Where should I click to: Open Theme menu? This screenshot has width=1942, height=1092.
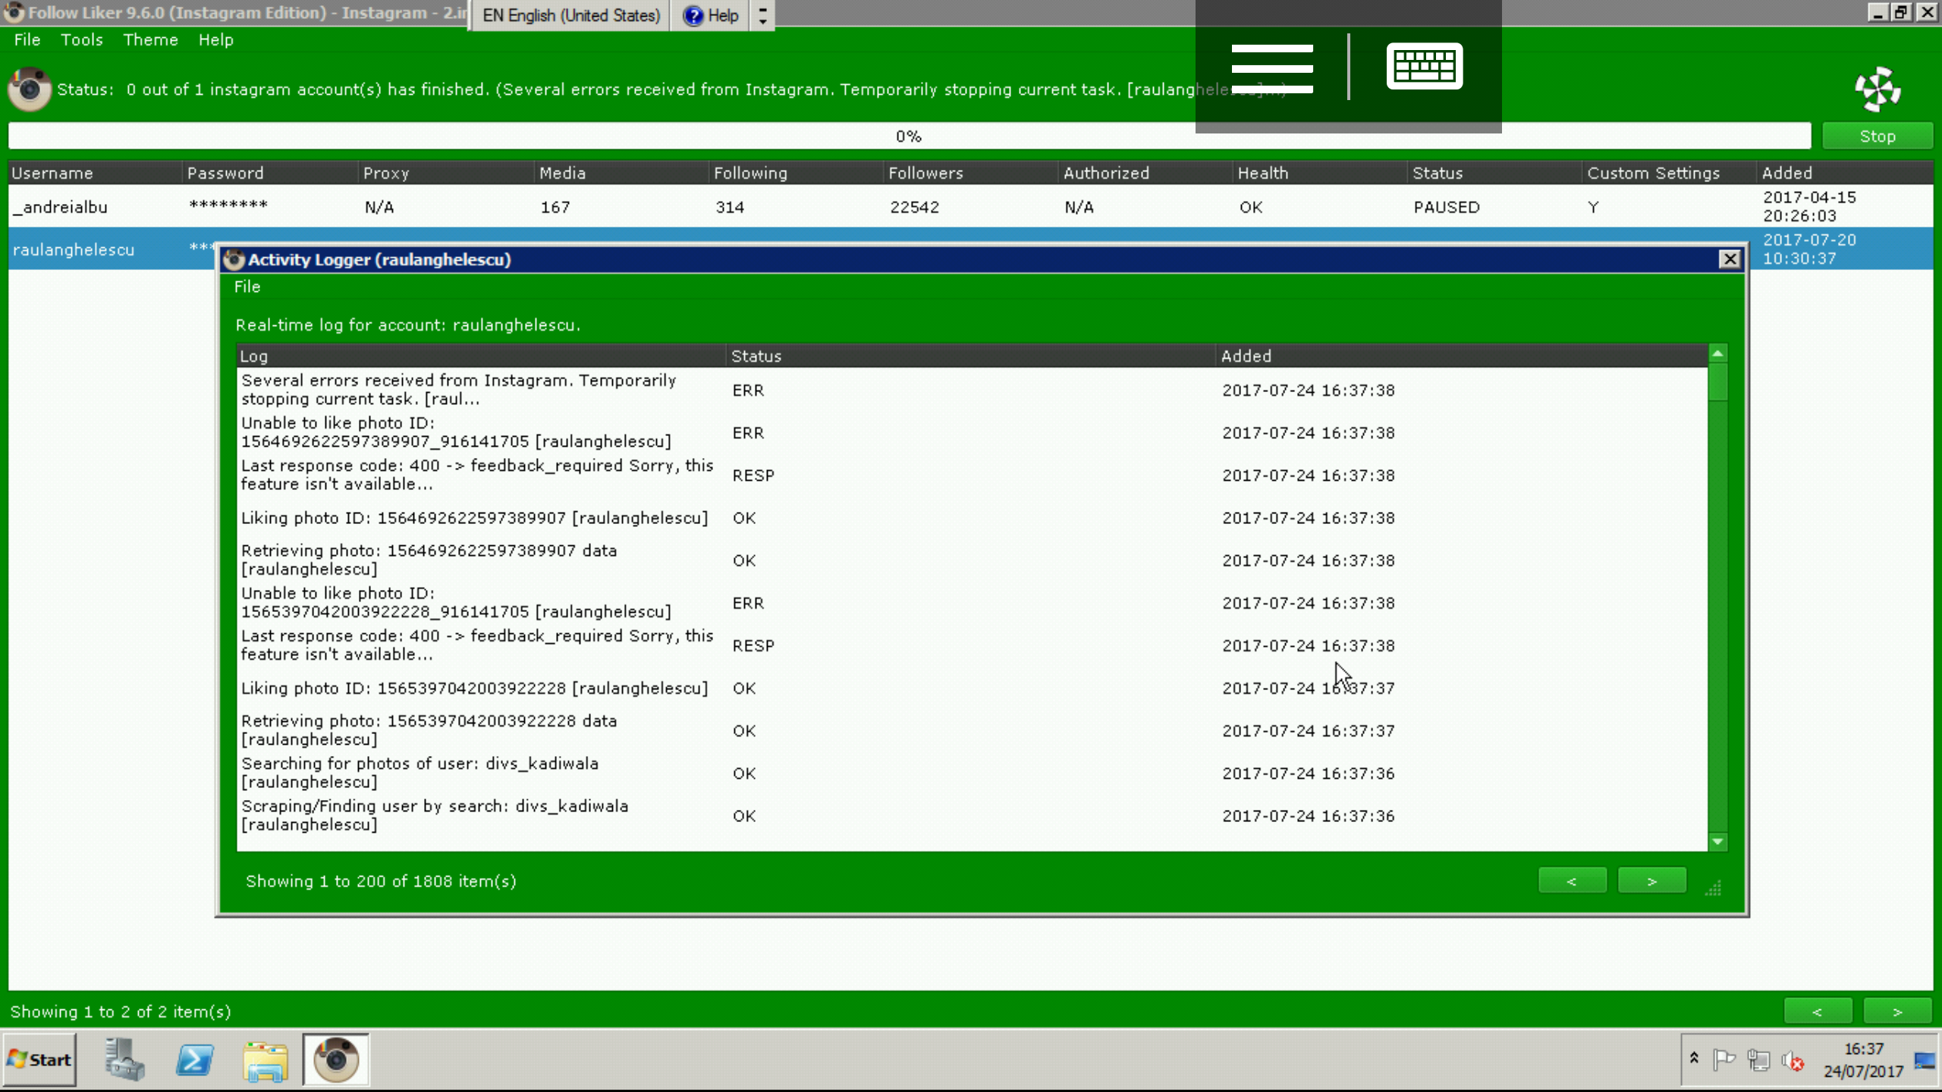151,39
